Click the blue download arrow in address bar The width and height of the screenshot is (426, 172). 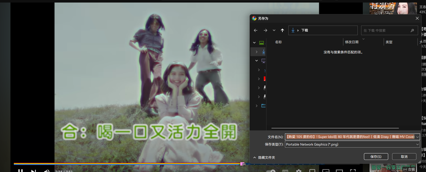293,30
